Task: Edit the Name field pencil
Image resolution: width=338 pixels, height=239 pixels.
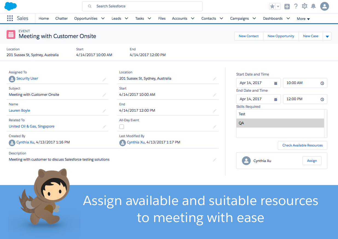Action: 104,111
